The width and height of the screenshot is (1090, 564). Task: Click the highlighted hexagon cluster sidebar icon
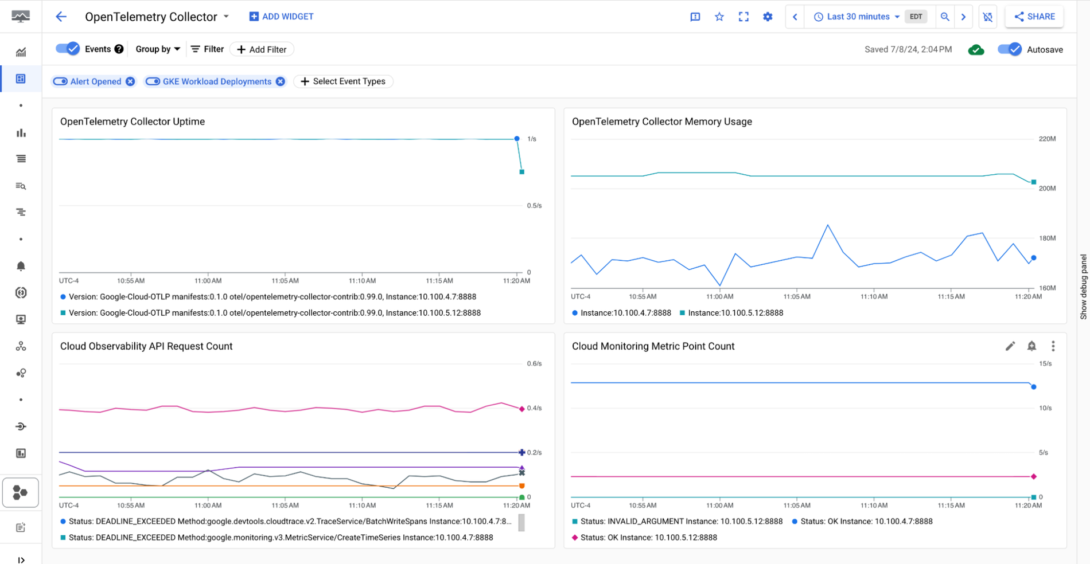[x=21, y=492]
